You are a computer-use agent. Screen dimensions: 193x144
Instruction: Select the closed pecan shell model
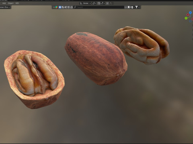96,59
